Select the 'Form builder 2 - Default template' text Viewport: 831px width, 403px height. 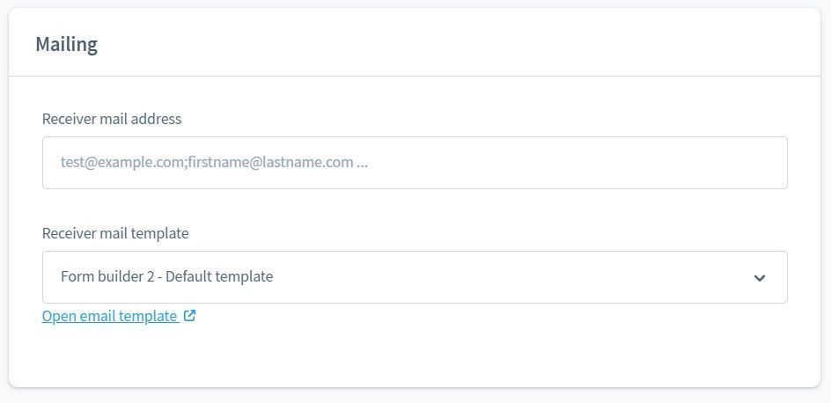coord(167,277)
